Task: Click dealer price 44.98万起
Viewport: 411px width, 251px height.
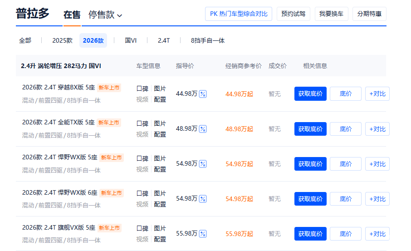Action: point(239,94)
